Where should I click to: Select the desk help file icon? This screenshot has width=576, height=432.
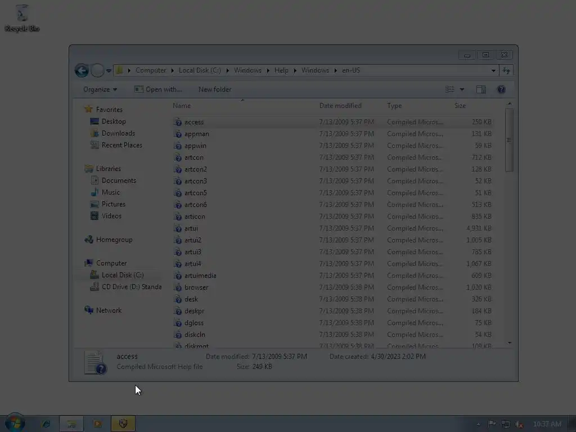click(x=178, y=299)
